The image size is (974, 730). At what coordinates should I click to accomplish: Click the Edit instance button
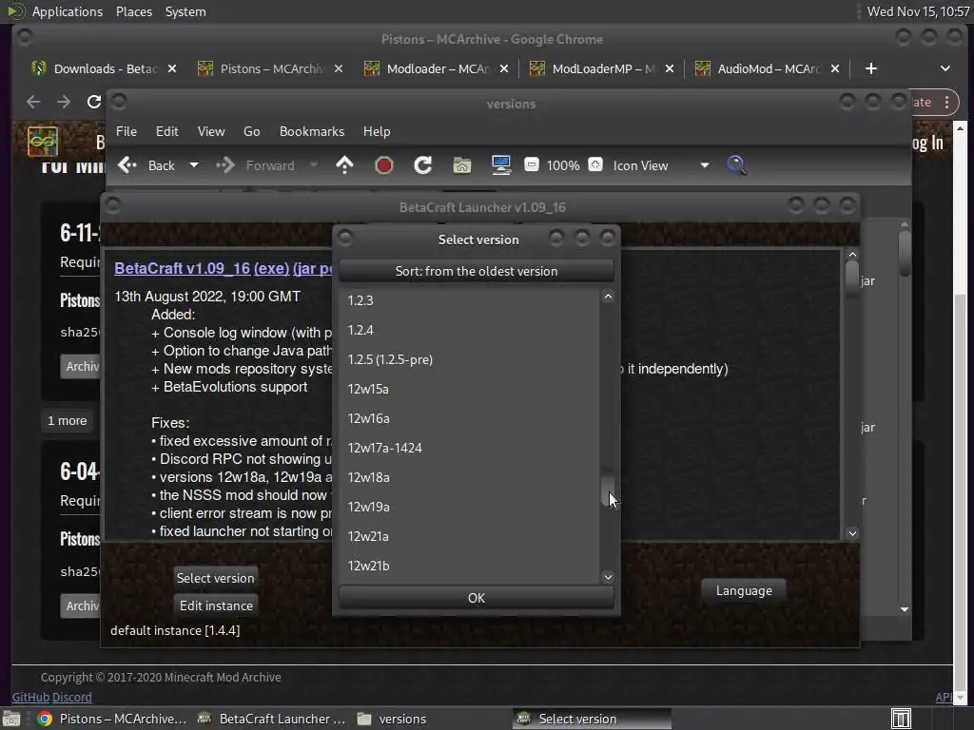point(216,605)
